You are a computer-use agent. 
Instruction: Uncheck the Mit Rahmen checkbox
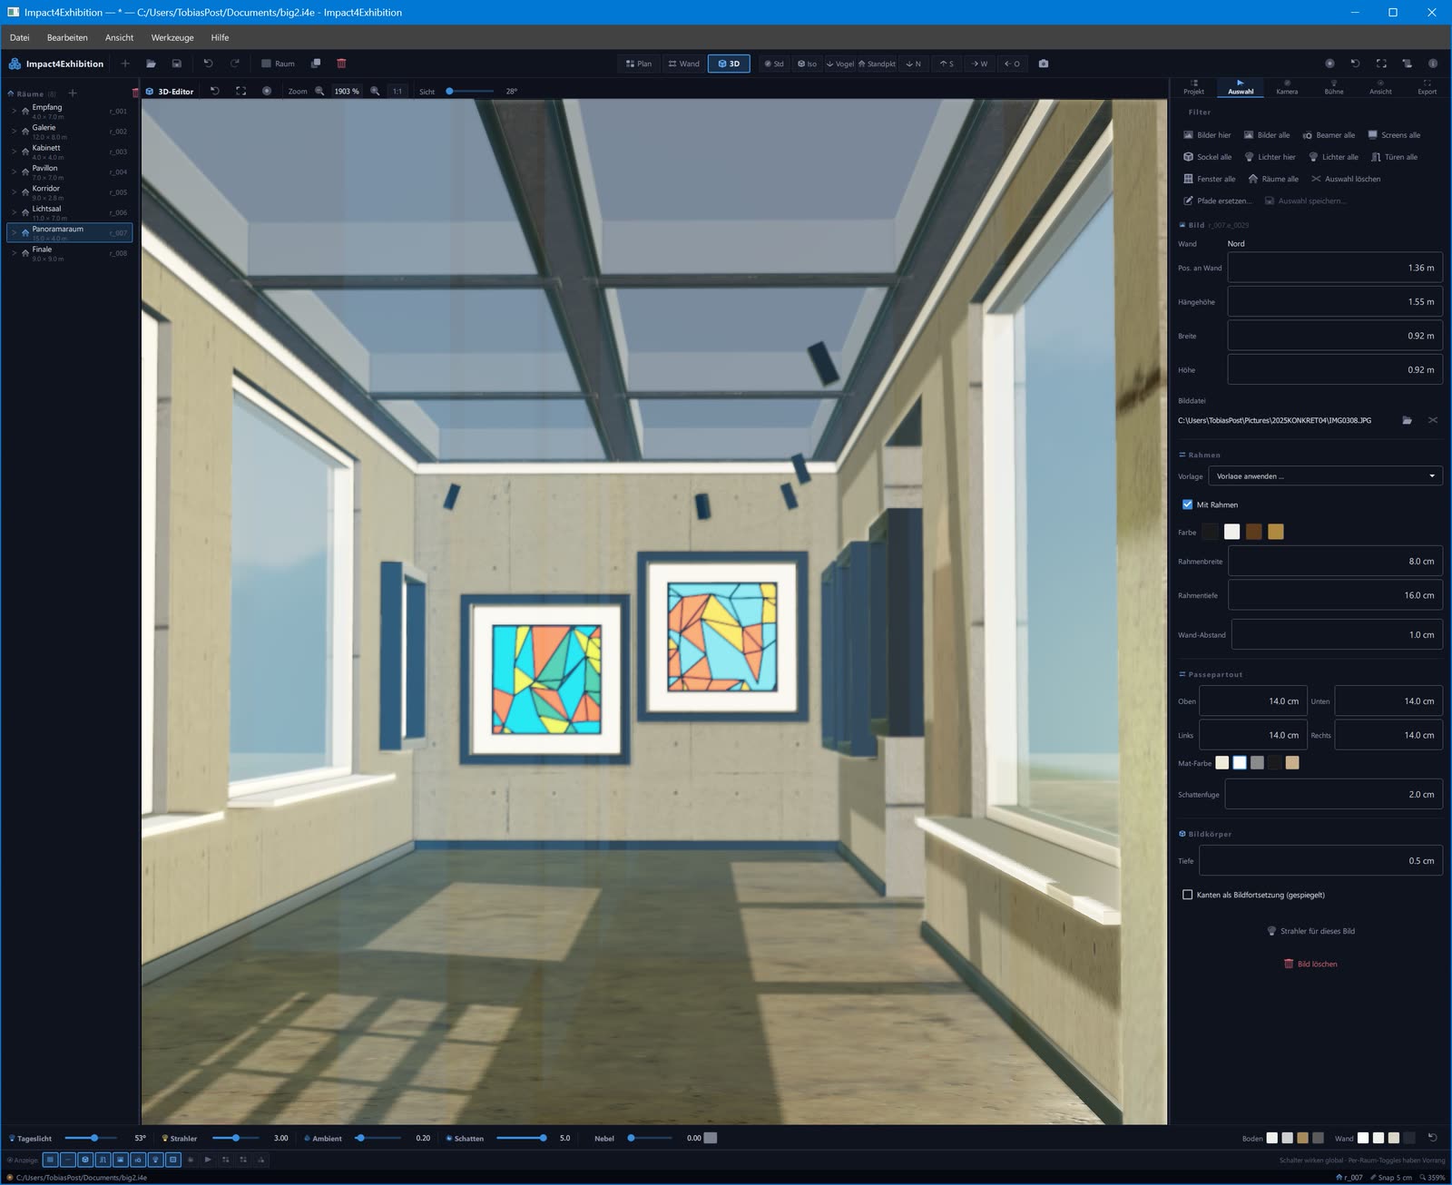pos(1187,504)
